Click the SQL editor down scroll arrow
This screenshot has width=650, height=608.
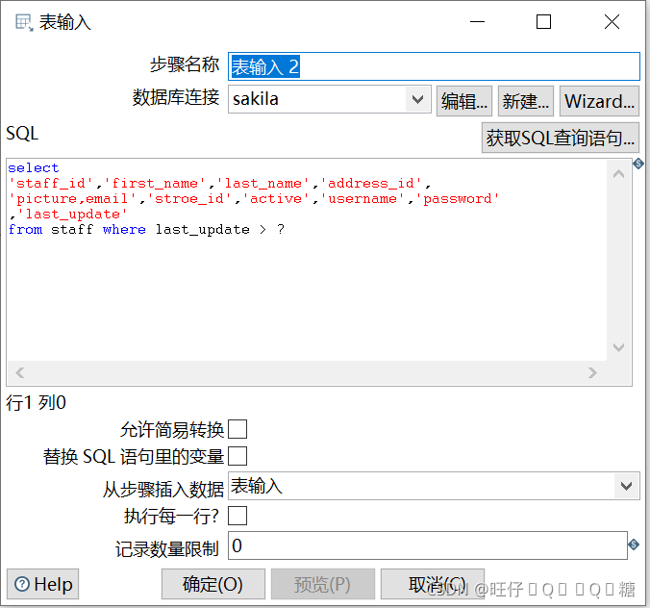coord(619,347)
